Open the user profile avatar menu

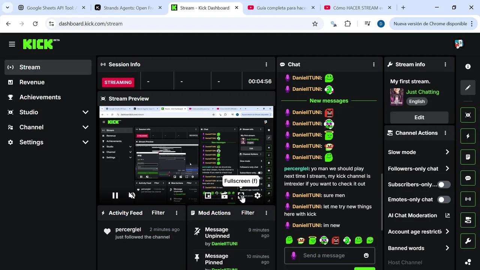coord(459,44)
